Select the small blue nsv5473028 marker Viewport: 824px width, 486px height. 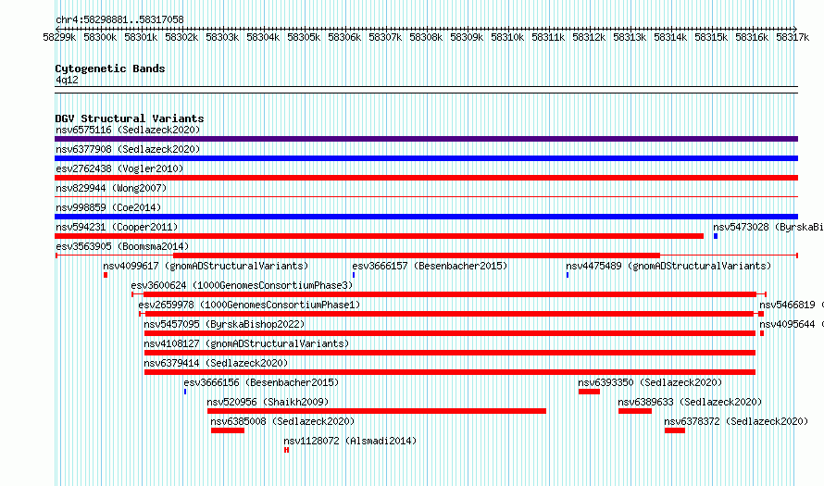(x=716, y=236)
